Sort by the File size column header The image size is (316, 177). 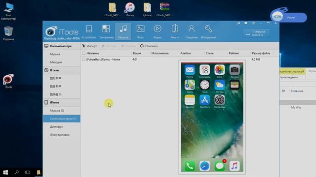[261, 53]
